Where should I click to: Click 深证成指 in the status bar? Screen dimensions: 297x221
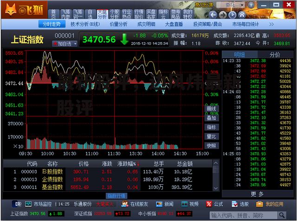click(x=83, y=214)
